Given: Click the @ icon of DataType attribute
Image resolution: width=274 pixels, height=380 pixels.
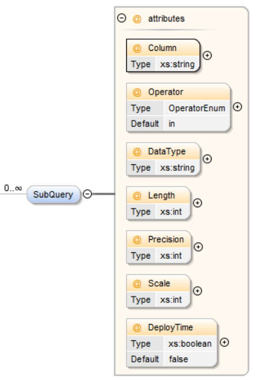Looking at the screenshot, I should coord(137,152).
